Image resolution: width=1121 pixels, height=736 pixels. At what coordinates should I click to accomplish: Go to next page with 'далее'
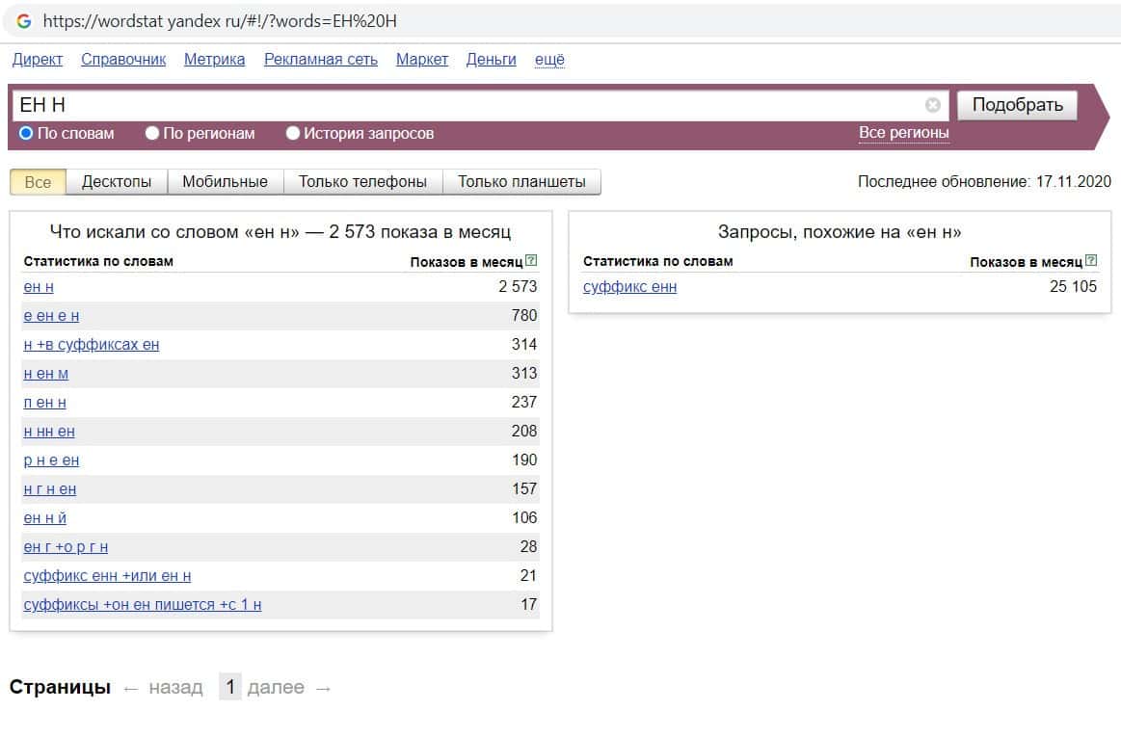276,688
